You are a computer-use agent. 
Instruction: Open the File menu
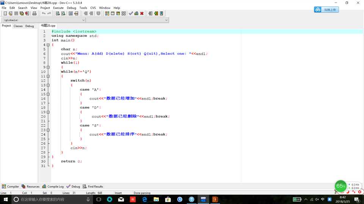point(4,8)
